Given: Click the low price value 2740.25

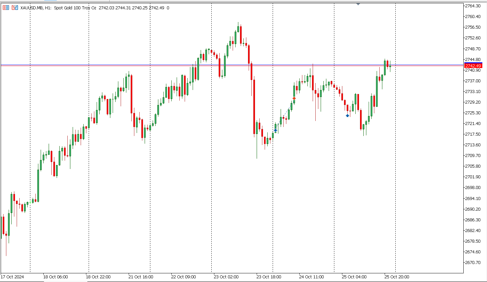Looking at the screenshot, I should 140,8.
